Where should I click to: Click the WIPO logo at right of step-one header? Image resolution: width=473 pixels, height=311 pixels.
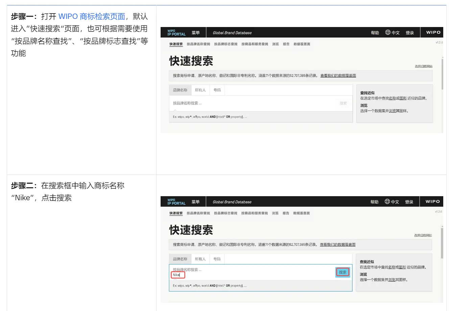click(433, 32)
